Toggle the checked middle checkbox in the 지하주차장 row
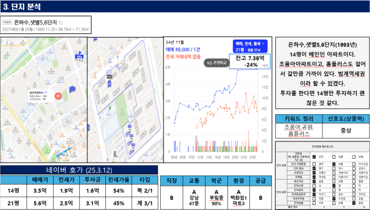 [334, 198]
